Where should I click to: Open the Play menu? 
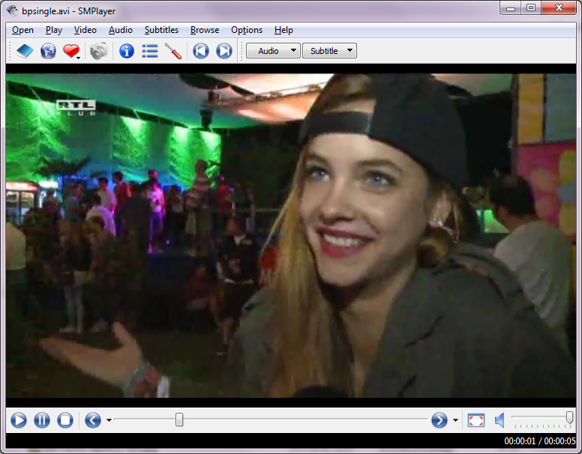point(54,30)
